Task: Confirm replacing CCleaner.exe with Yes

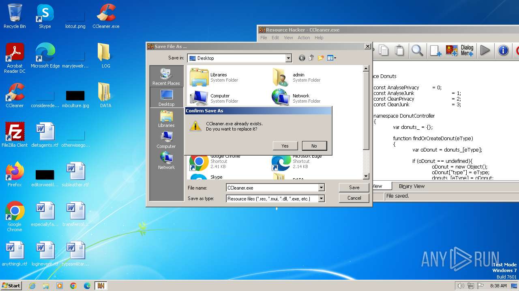Action: (x=285, y=146)
